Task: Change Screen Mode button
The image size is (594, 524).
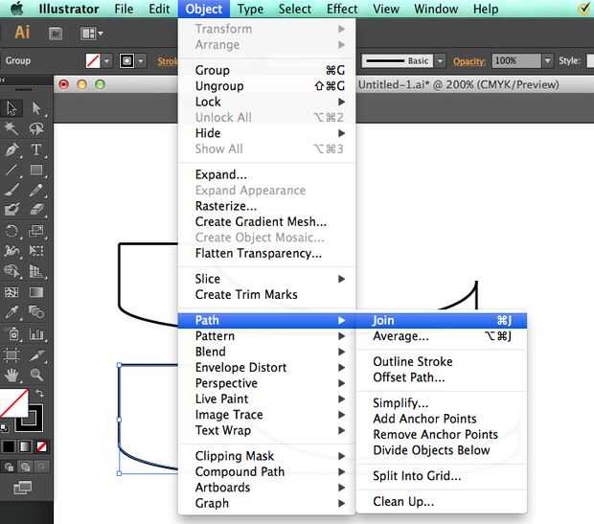Action: tap(22, 488)
